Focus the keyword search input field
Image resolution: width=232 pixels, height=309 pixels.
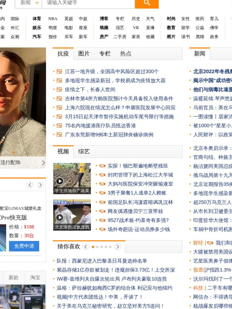click(x=89, y=3)
